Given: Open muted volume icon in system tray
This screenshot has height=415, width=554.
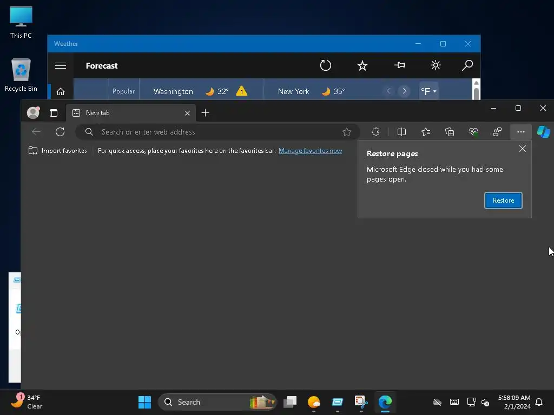Looking at the screenshot, I should tap(485, 402).
